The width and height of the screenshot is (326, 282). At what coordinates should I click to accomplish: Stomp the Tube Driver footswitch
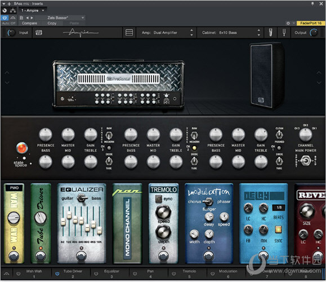(41, 255)
